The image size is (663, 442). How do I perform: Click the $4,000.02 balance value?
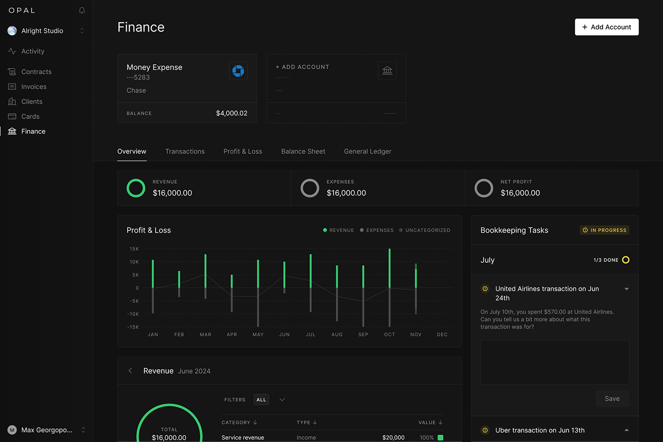(x=232, y=113)
